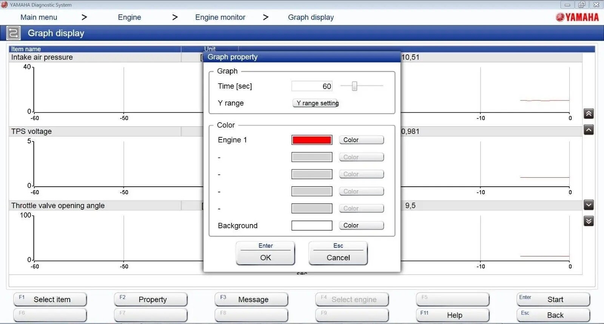The image size is (604, 324).
Task: Click the Yamaha logo at top right
Action: [x=577, y=17]
